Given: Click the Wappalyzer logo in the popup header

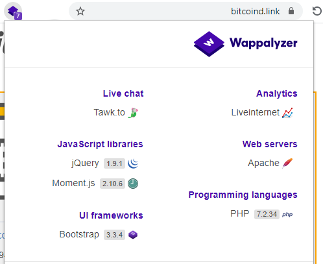Looking at the screenshot, I should pyautogui.click(x=245, y=44).
